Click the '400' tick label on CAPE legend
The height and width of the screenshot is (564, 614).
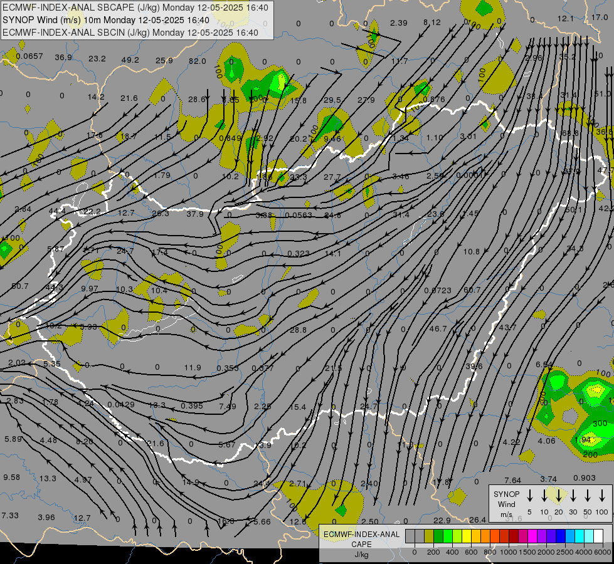[x=452, y=552]
